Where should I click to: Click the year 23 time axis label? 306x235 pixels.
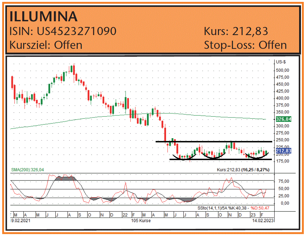(x=253, y=215)
